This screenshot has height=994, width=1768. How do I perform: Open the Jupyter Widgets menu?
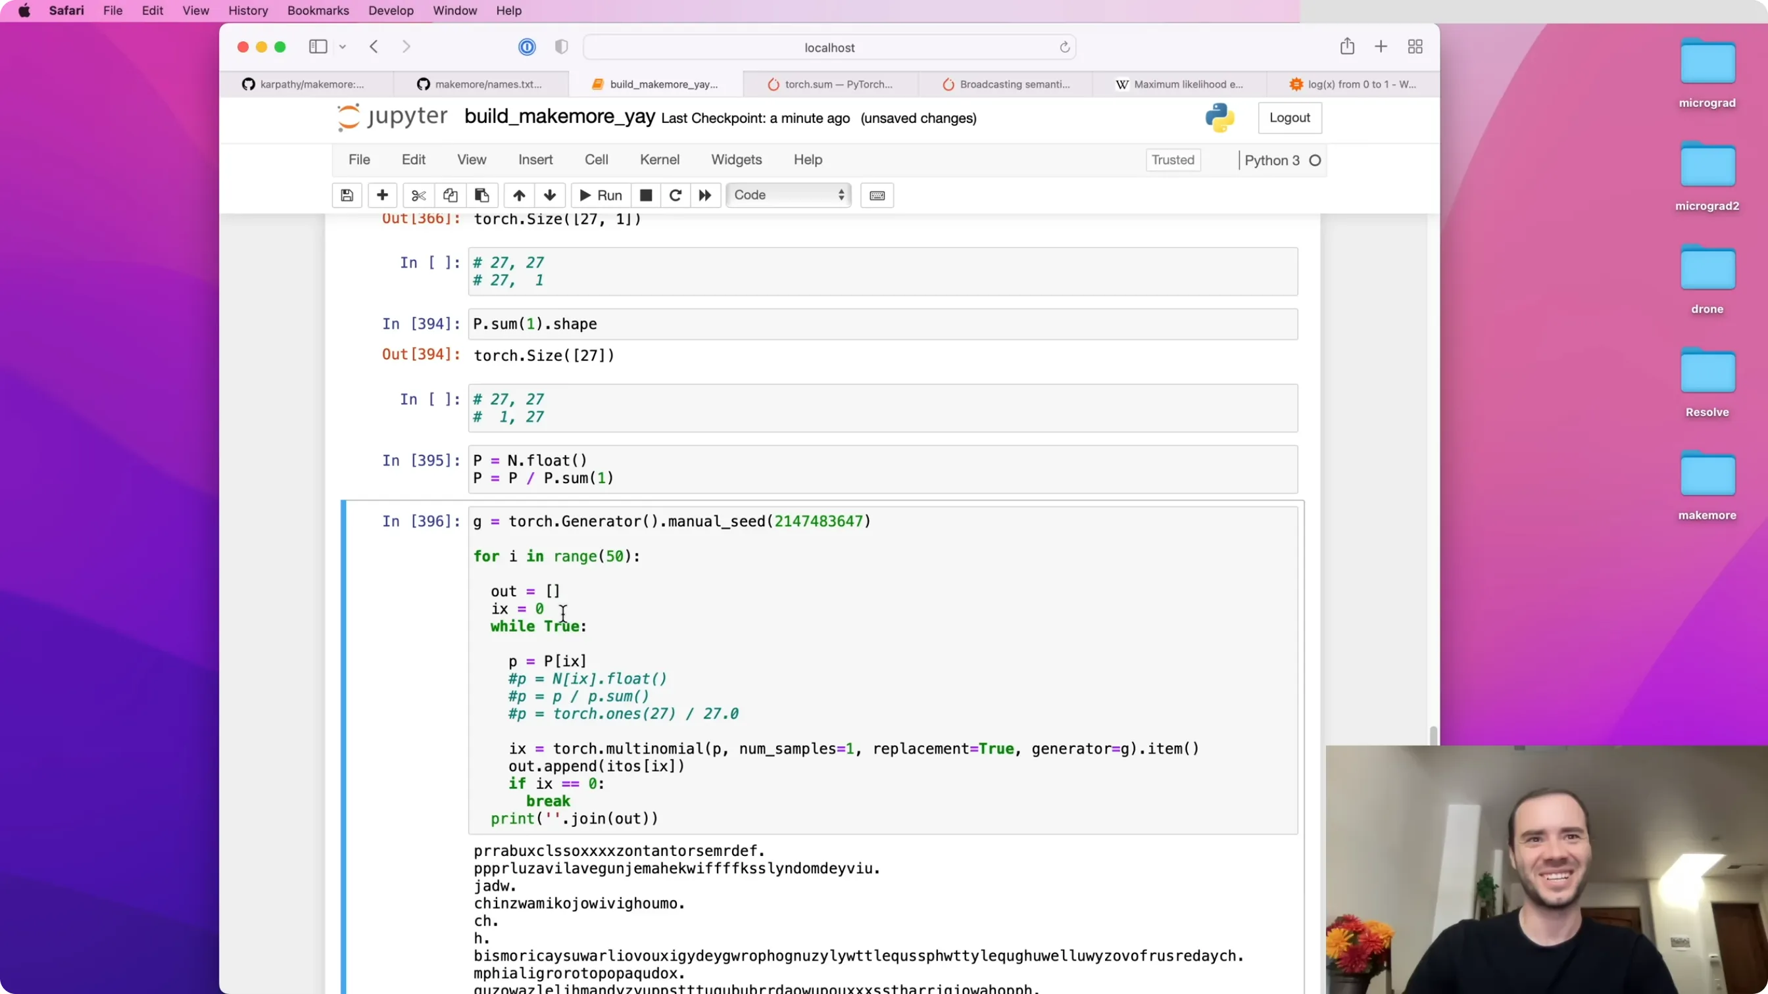click(x=737, y=160)
